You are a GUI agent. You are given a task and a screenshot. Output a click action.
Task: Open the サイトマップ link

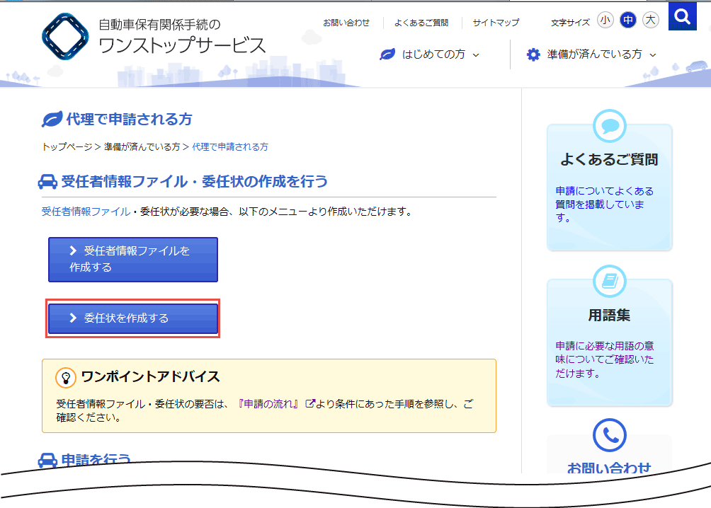[x=496, y=23]
